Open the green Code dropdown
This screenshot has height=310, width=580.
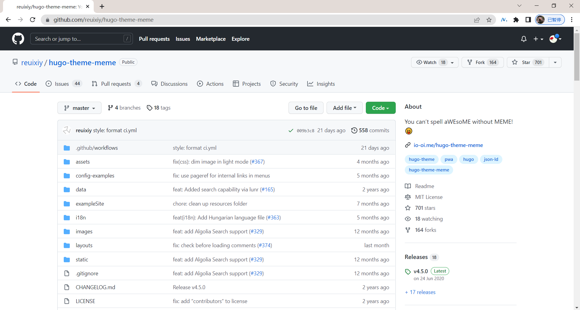(381, 108)
